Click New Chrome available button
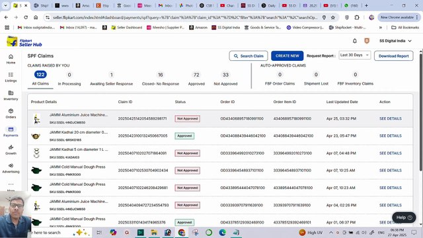 (399, 17)
